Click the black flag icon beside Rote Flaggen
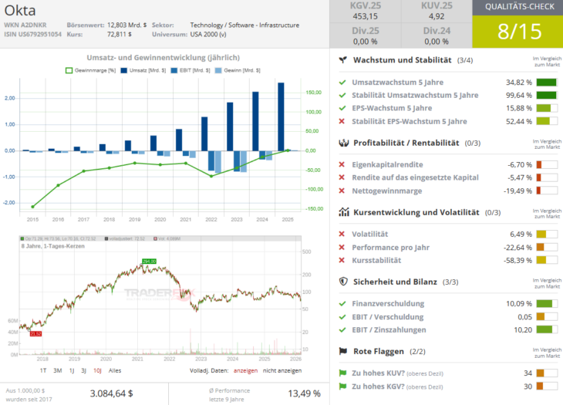 [343, 351]
